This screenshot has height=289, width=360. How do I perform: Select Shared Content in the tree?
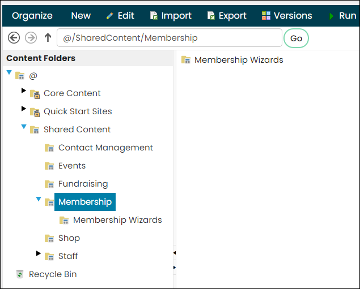click(77, 130)
